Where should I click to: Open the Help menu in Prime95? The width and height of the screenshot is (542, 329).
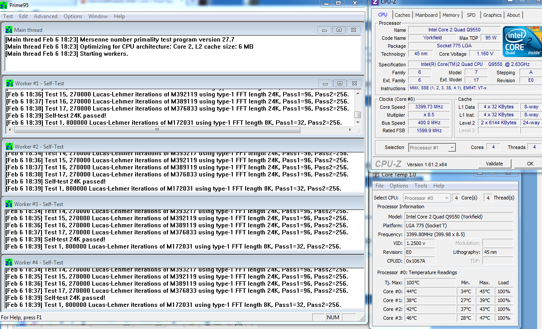pos(119,16)
